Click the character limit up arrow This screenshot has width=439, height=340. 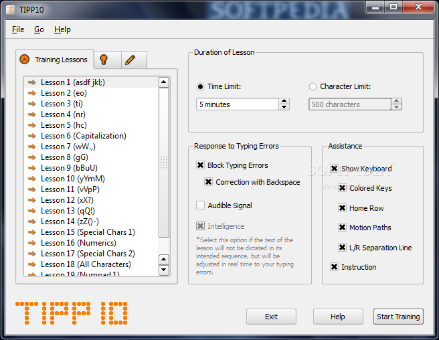coord(396,101)
